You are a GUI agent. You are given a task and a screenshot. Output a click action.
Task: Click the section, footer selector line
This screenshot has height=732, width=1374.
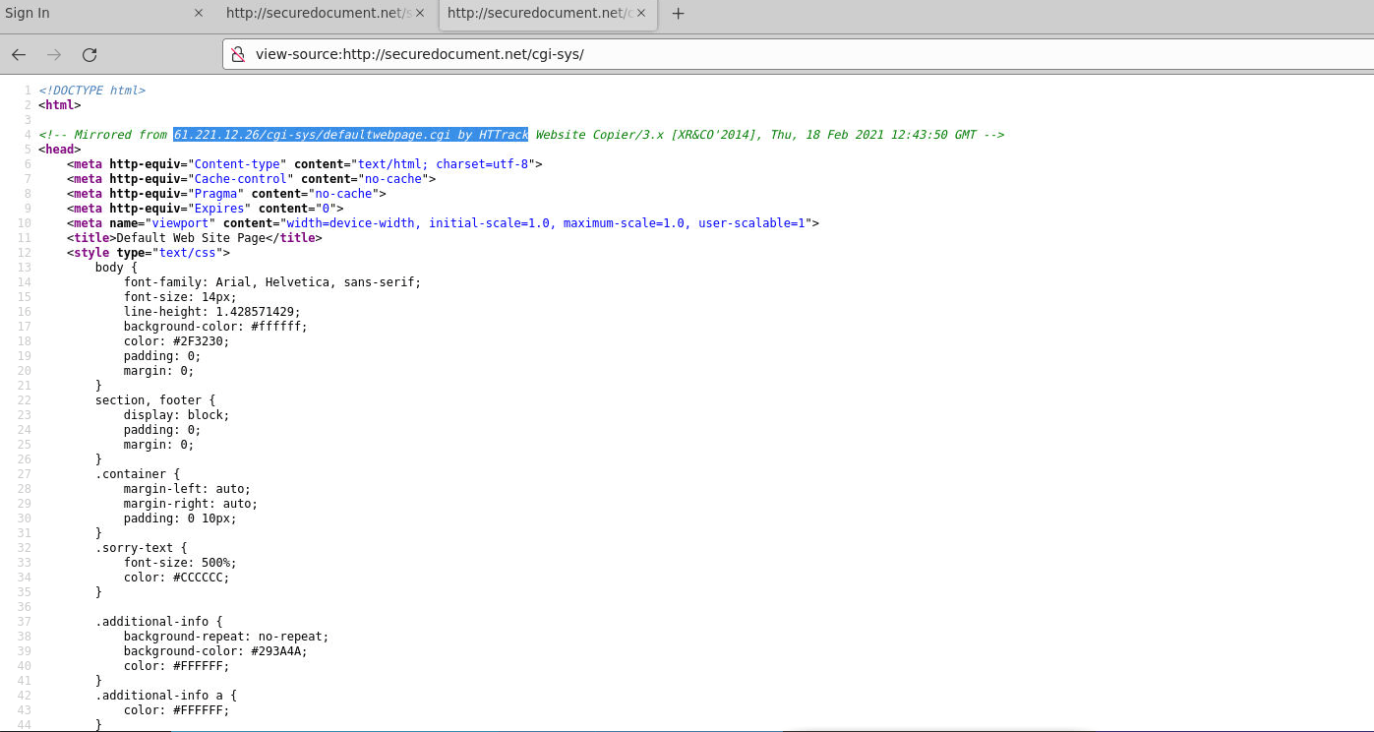[155, 400]
